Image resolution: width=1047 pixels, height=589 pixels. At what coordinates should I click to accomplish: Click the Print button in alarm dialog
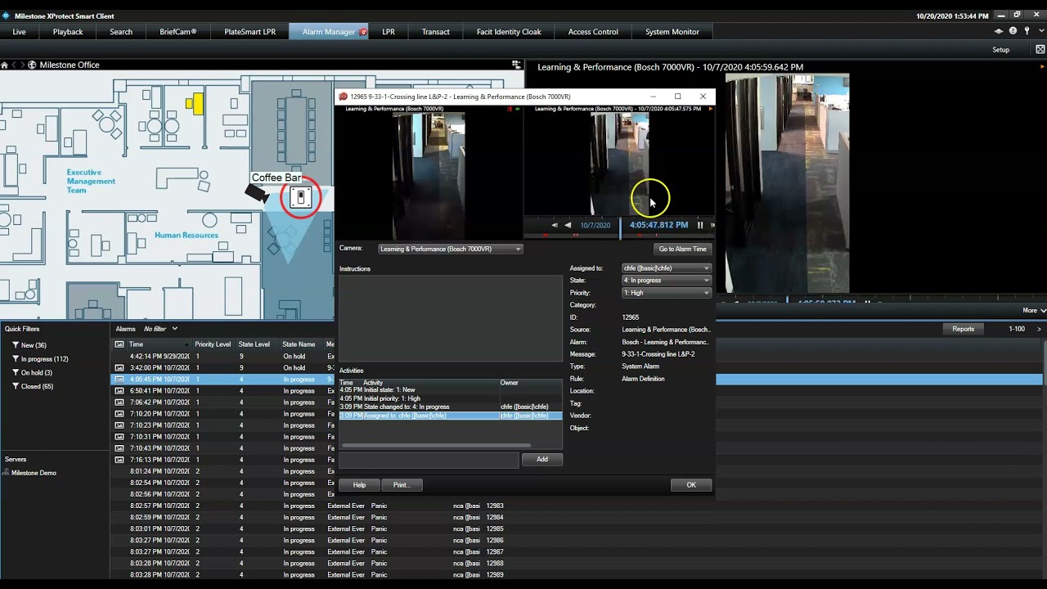(401, 485)
